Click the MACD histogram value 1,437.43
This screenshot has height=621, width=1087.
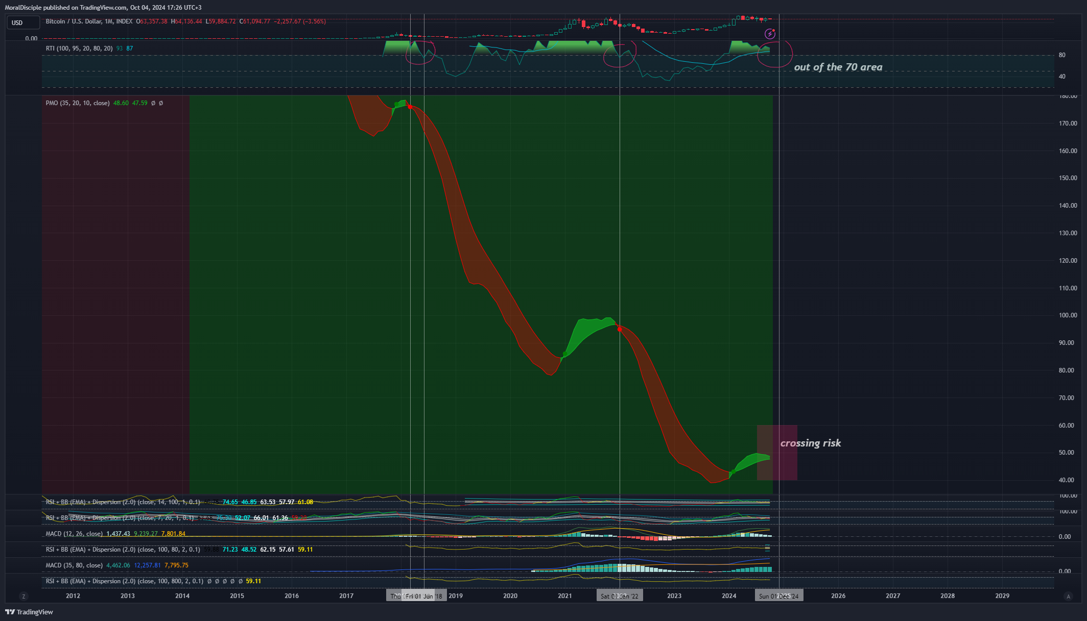click(118, 534)
